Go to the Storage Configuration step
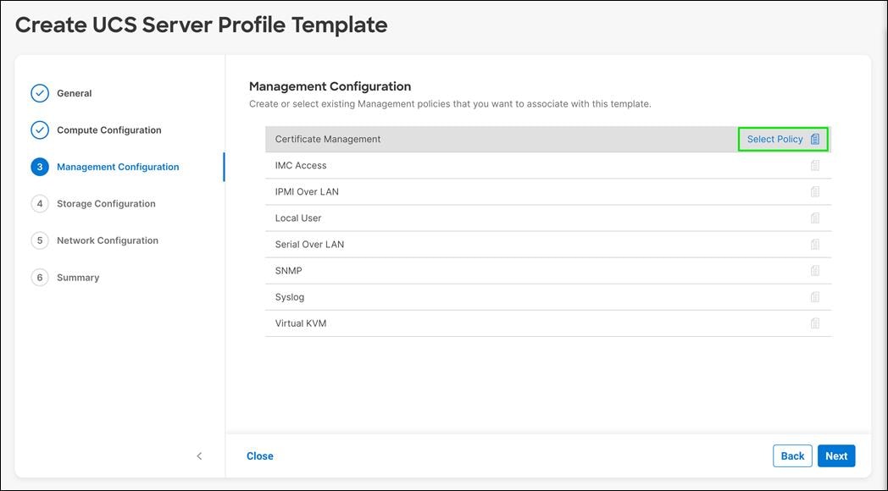This screenshot has height=491, width=888. [x=106, y=203]
